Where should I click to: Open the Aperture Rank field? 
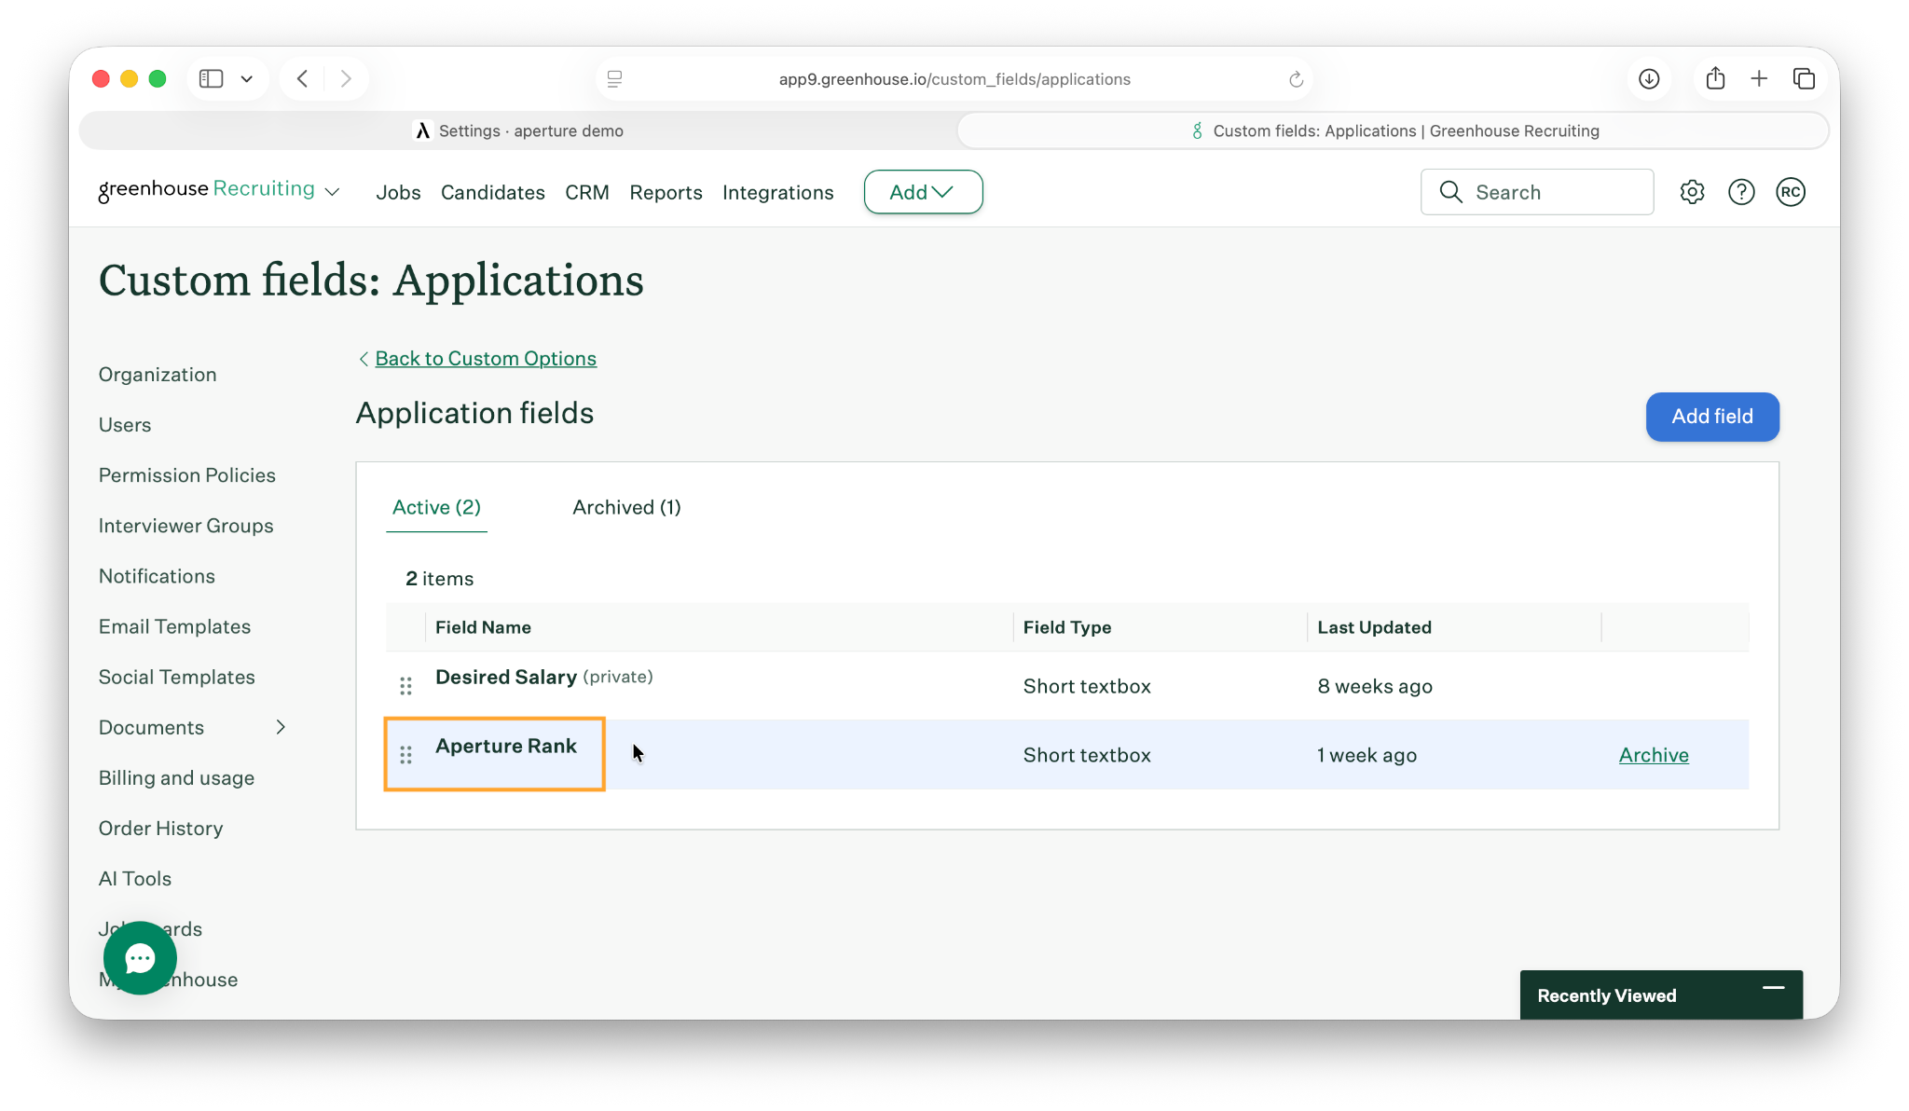tap(505, 747)
